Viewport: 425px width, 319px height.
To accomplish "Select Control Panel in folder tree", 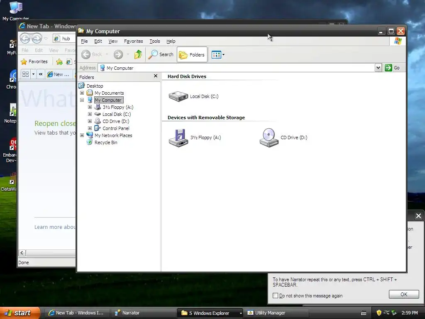I will (x=116, y=128).
